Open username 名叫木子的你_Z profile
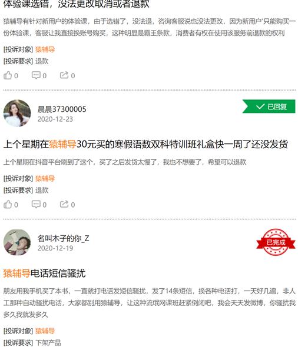298x347 pixels. 64,238
